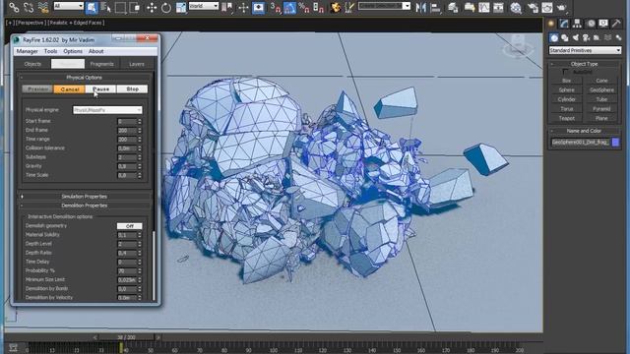This screenshot has height=354, width=630.
Task: Click Rendered Frame Window icon
Action: (547, 7)
